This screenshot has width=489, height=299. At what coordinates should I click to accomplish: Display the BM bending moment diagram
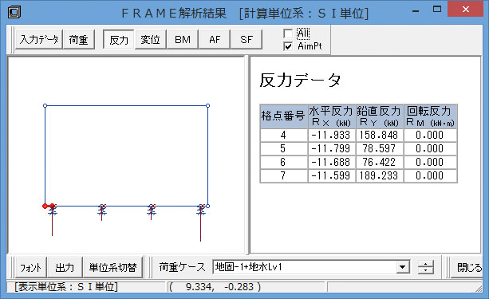click(x=183, y=40)
